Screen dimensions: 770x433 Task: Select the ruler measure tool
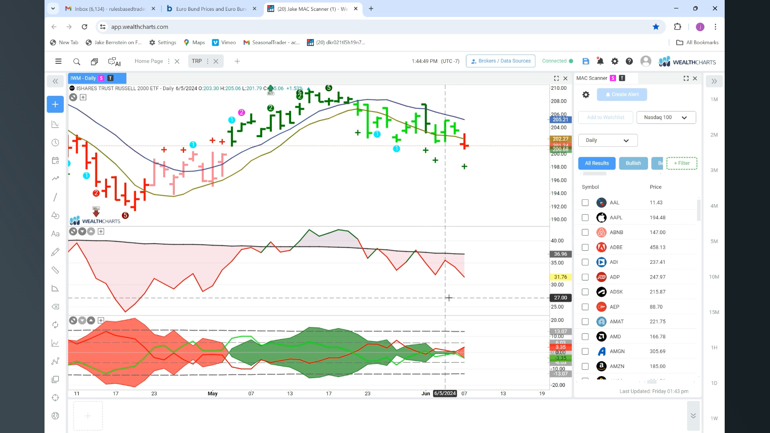pos(55,270)
